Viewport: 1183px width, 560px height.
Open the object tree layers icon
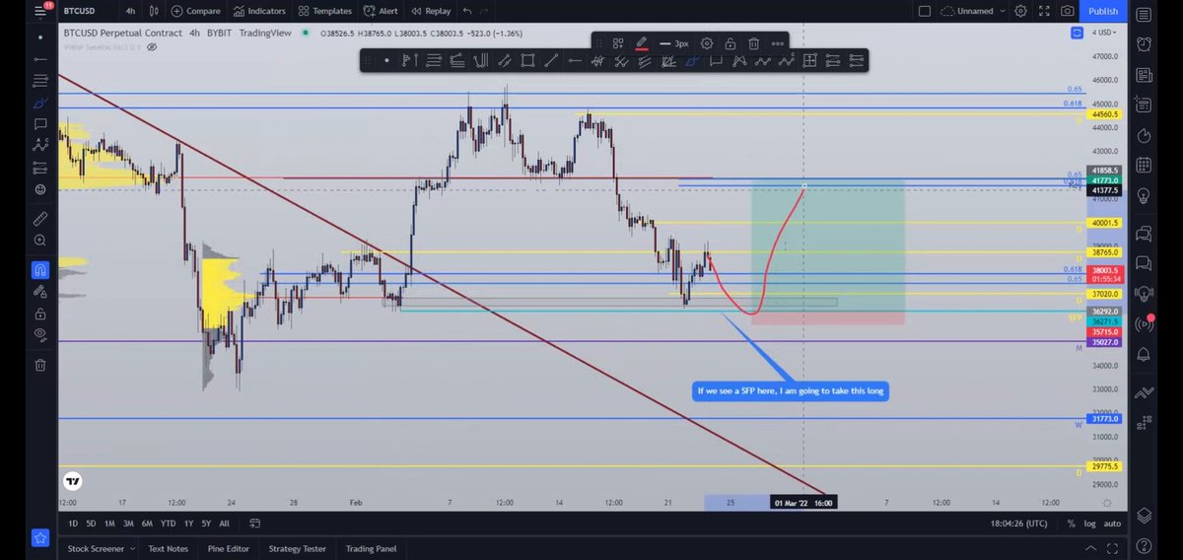coord(1144,515)
